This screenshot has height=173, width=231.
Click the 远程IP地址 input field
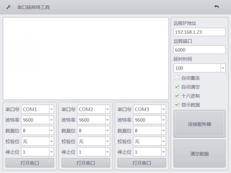199,32
